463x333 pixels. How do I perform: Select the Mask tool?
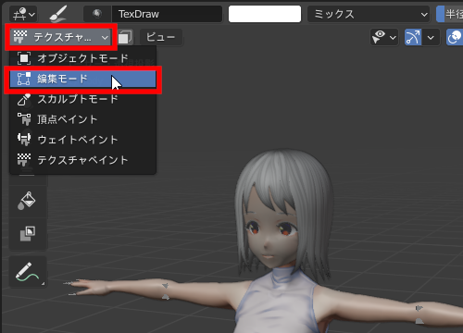point(28,234)
